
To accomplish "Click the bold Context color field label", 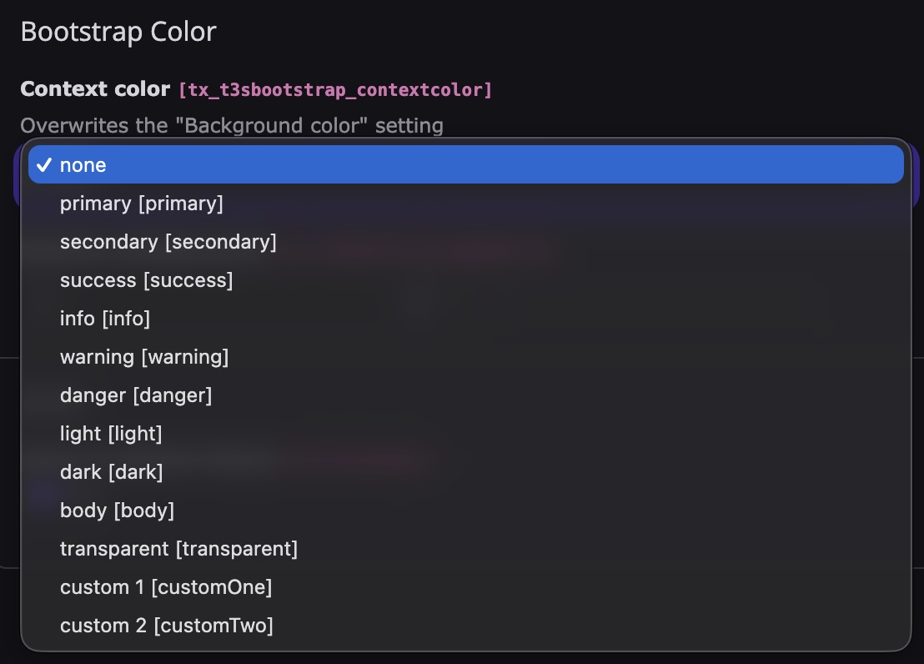I will (96, 89).
